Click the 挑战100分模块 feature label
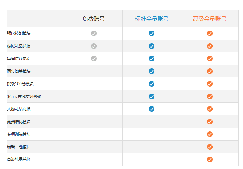 point(20,84)
